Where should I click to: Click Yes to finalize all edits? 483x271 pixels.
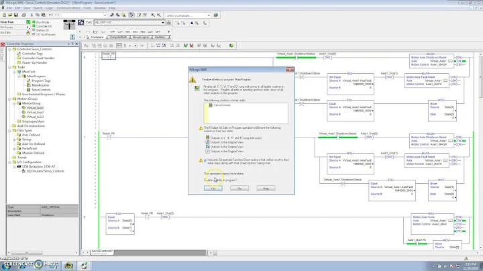pos(213,188)
